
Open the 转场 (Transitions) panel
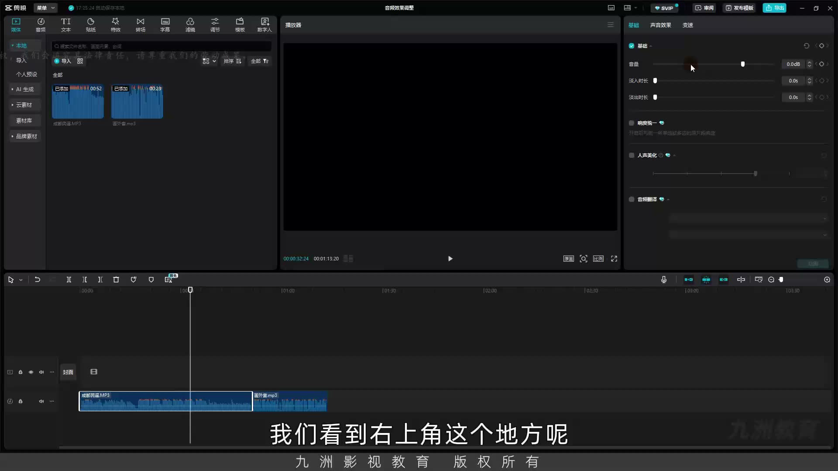140,25
